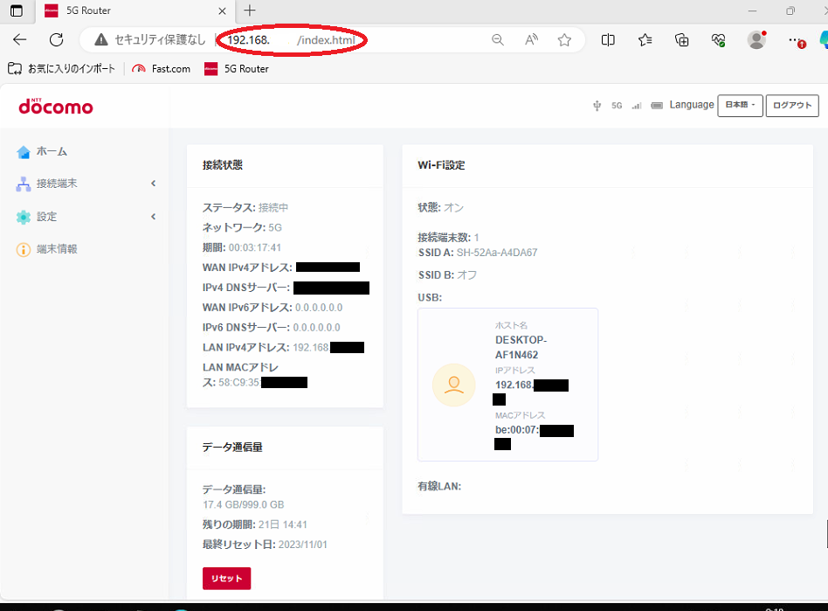
Task: Click the zoom magnifier icon in address bar
Action: (x=498, y=40)
